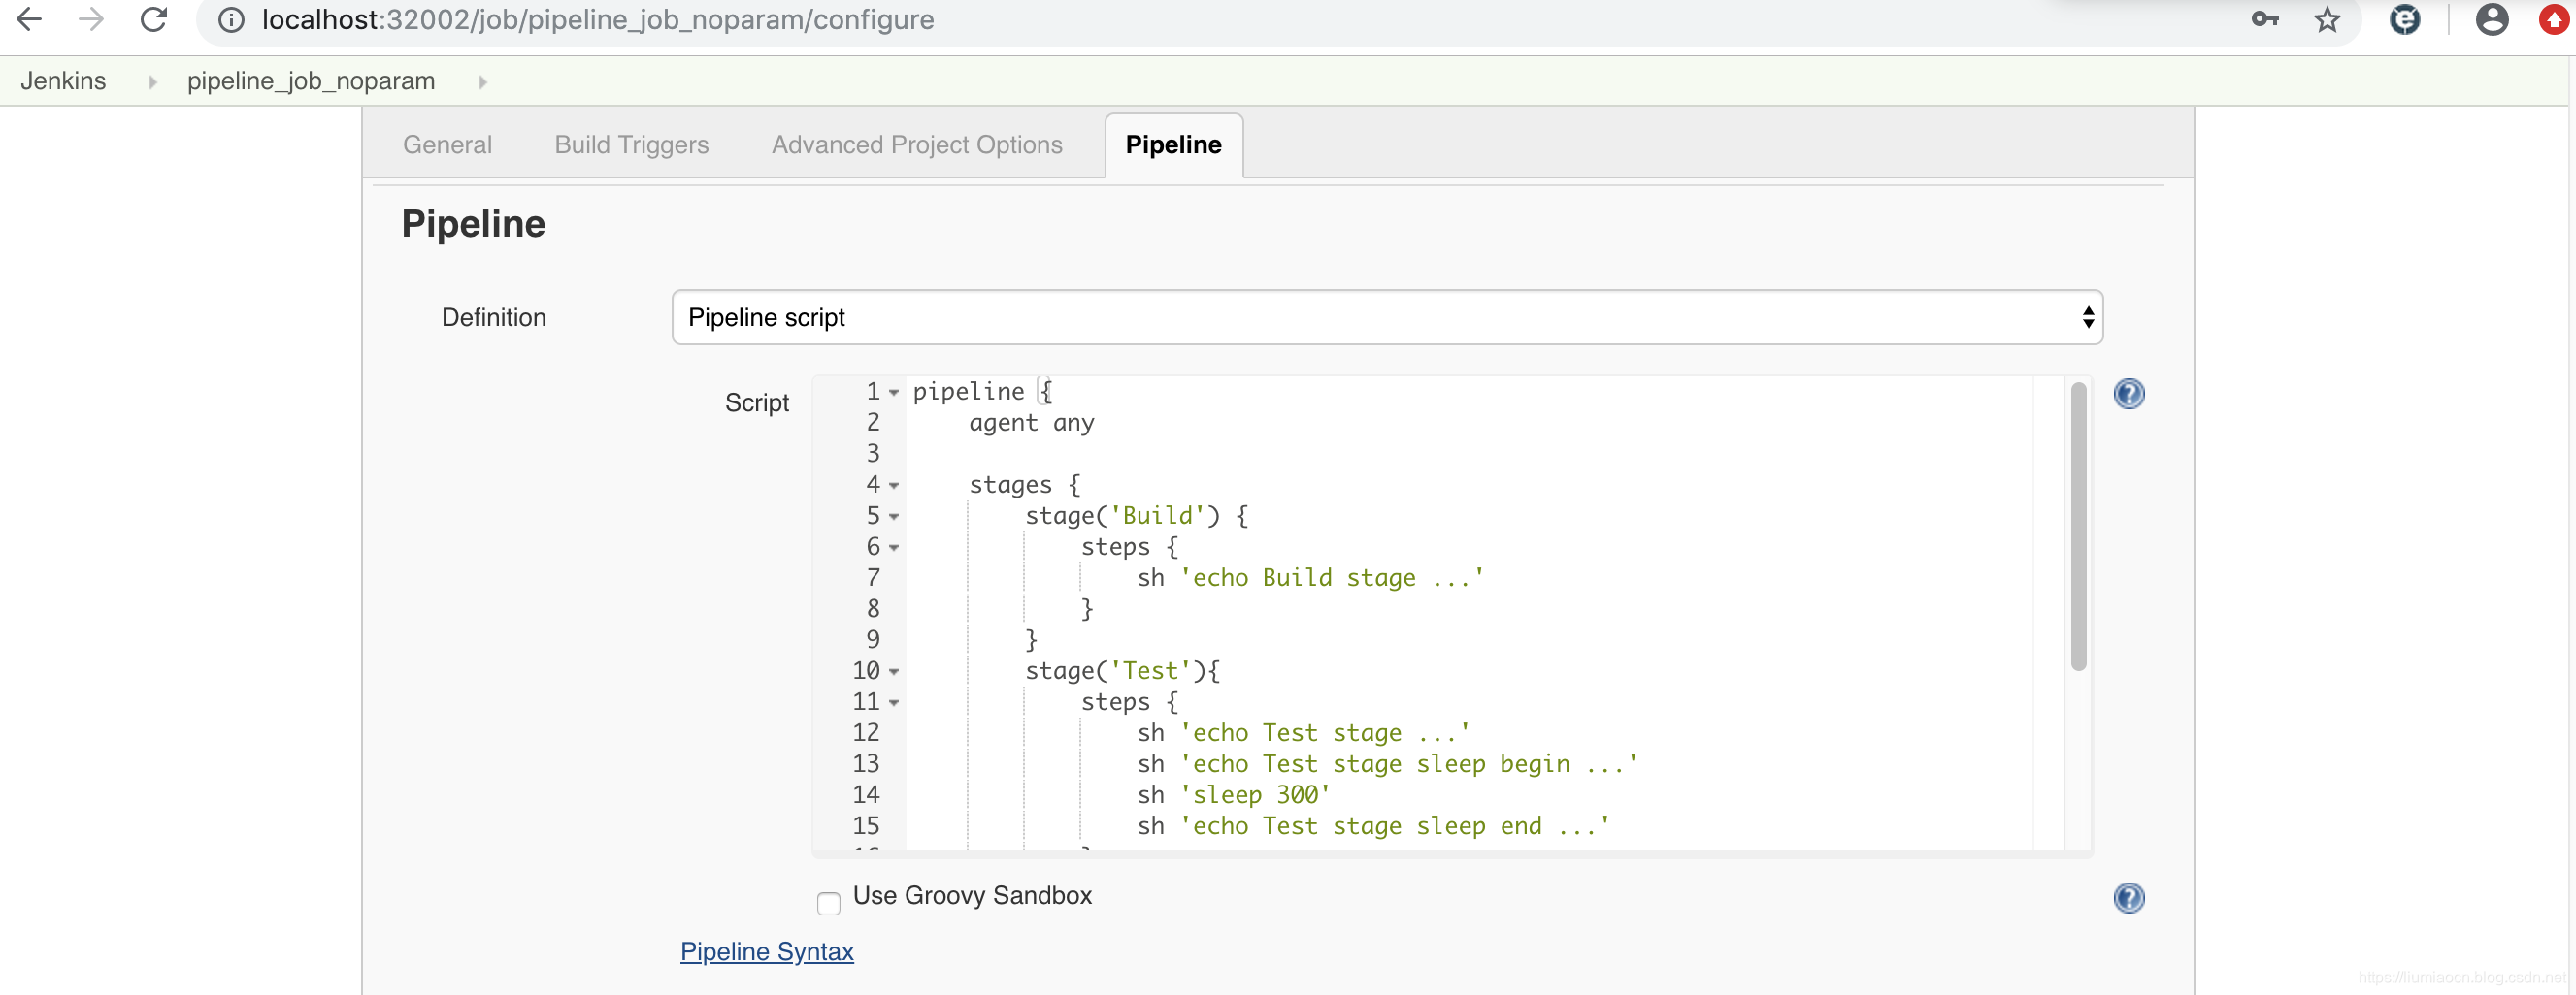Open the Definition dropdown showing Pipeline script
The width and height of the screenshot is (2576, 995).
[1387, 318]
